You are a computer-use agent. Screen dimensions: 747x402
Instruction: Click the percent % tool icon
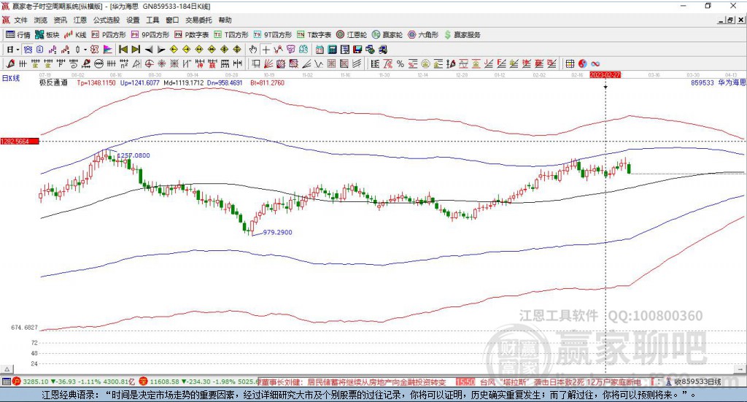[400, 63]
